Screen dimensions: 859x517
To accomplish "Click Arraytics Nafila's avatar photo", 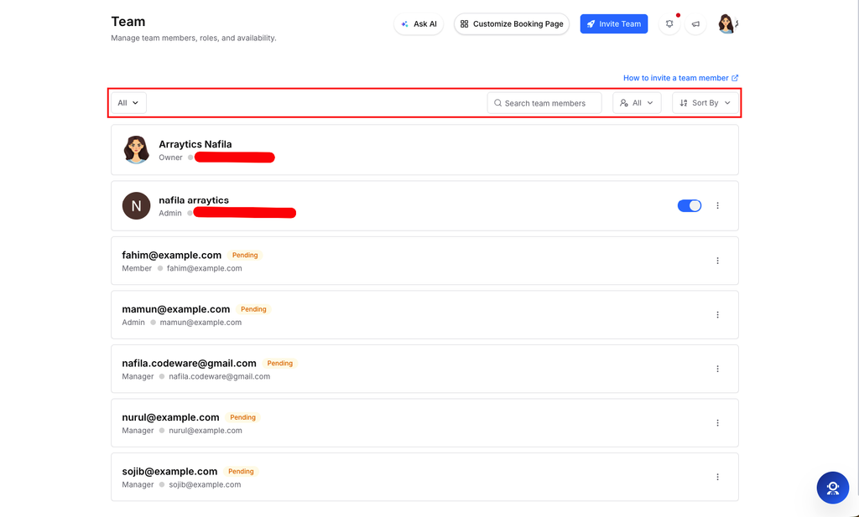I will 136,150.
